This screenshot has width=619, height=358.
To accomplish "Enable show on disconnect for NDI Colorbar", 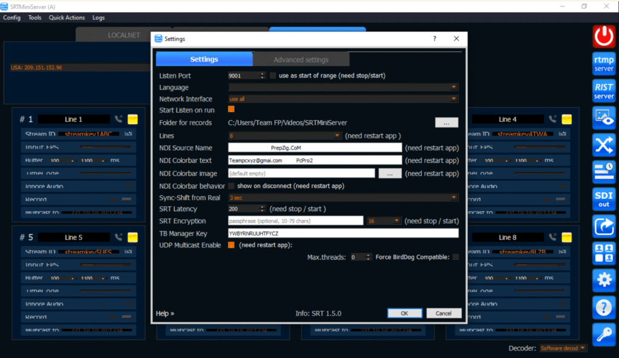I will point(231,186).
